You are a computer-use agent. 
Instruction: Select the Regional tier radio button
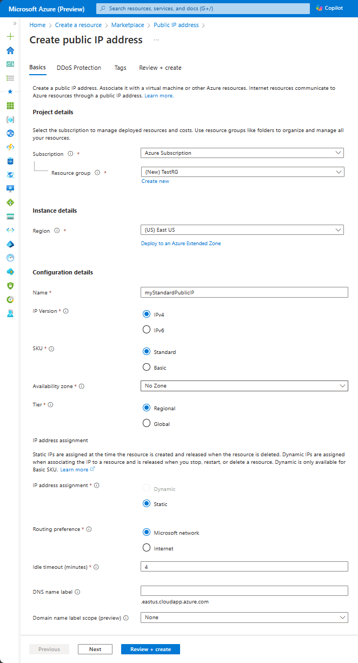pyautogui.click(x=146, y=408)
